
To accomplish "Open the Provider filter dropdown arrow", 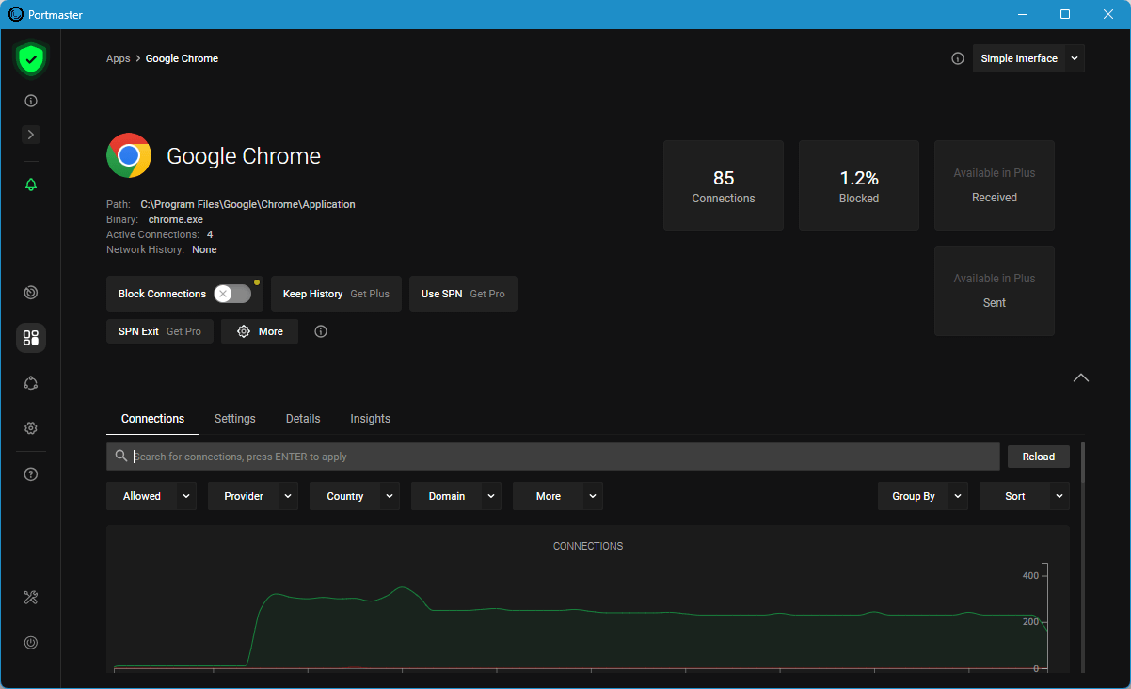I will (x=288, y=496).
